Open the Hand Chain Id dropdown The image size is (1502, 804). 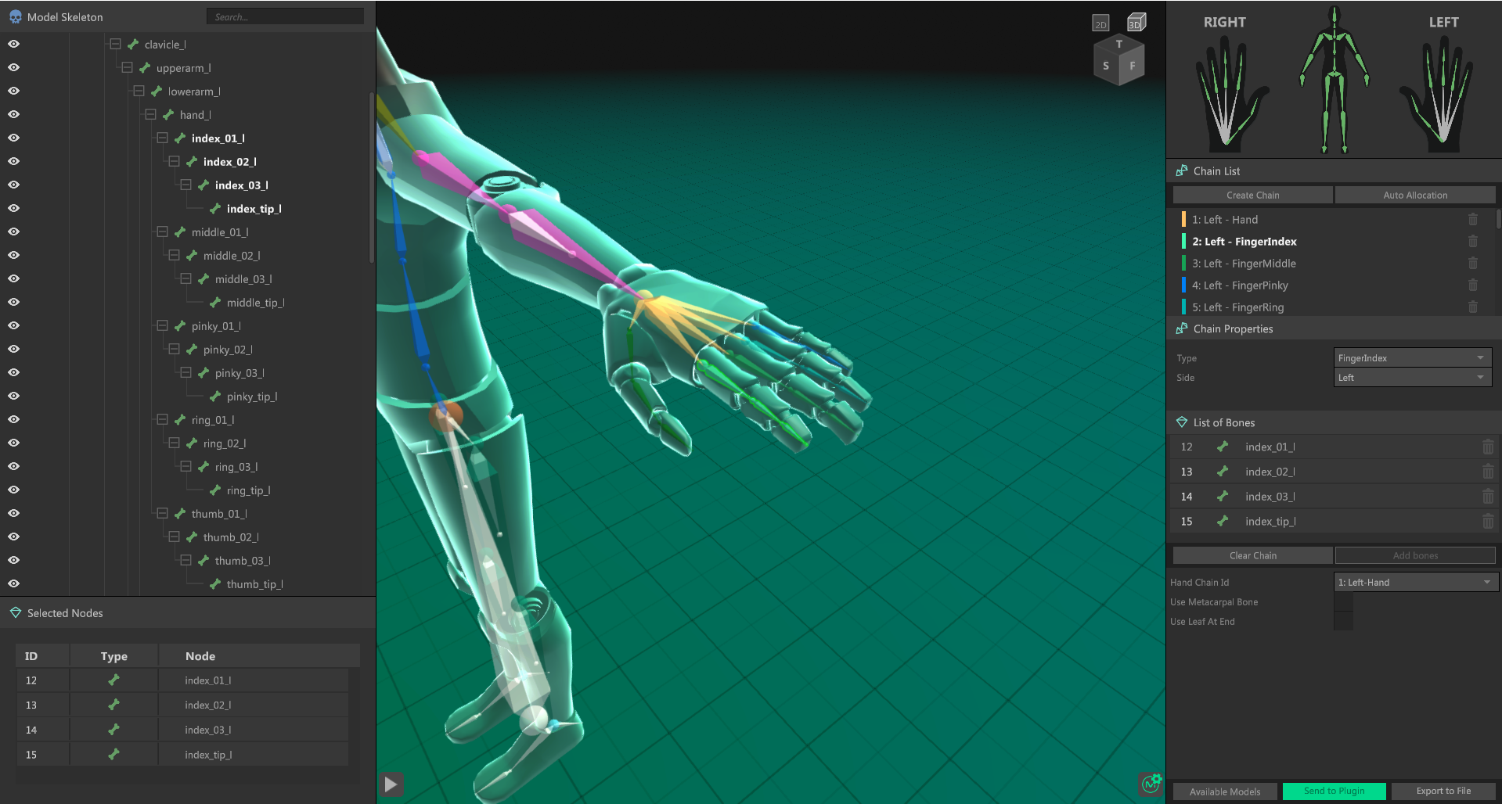pos(1415,583)
